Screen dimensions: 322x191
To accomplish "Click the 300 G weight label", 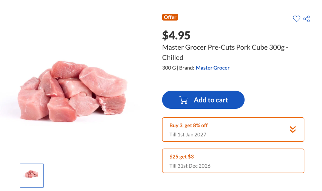I will point(169,68).
